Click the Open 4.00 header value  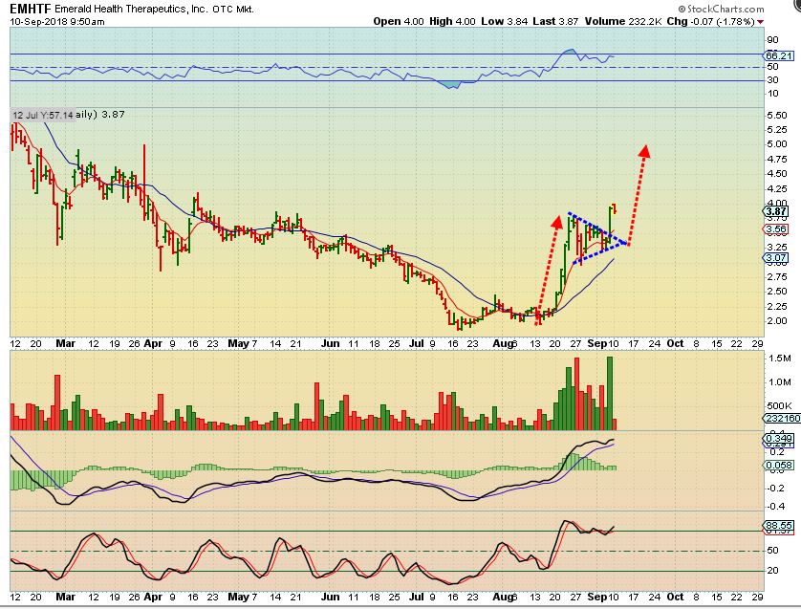click(x=399, y=21)
